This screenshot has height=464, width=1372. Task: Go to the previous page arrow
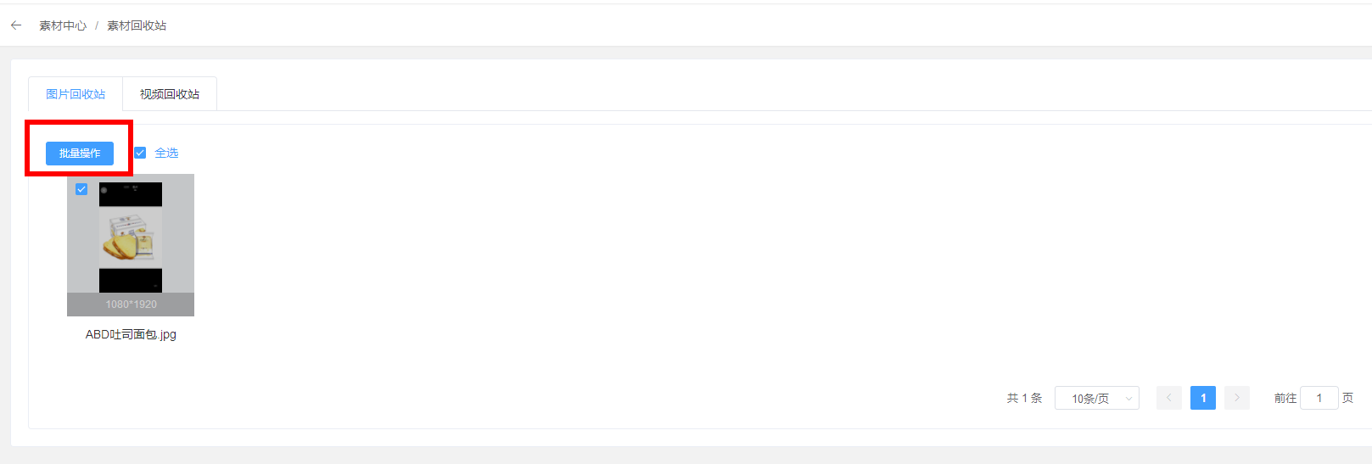click(1169, 398)
